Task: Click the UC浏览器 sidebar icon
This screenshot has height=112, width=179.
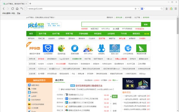Action: [x=29, y=108]
